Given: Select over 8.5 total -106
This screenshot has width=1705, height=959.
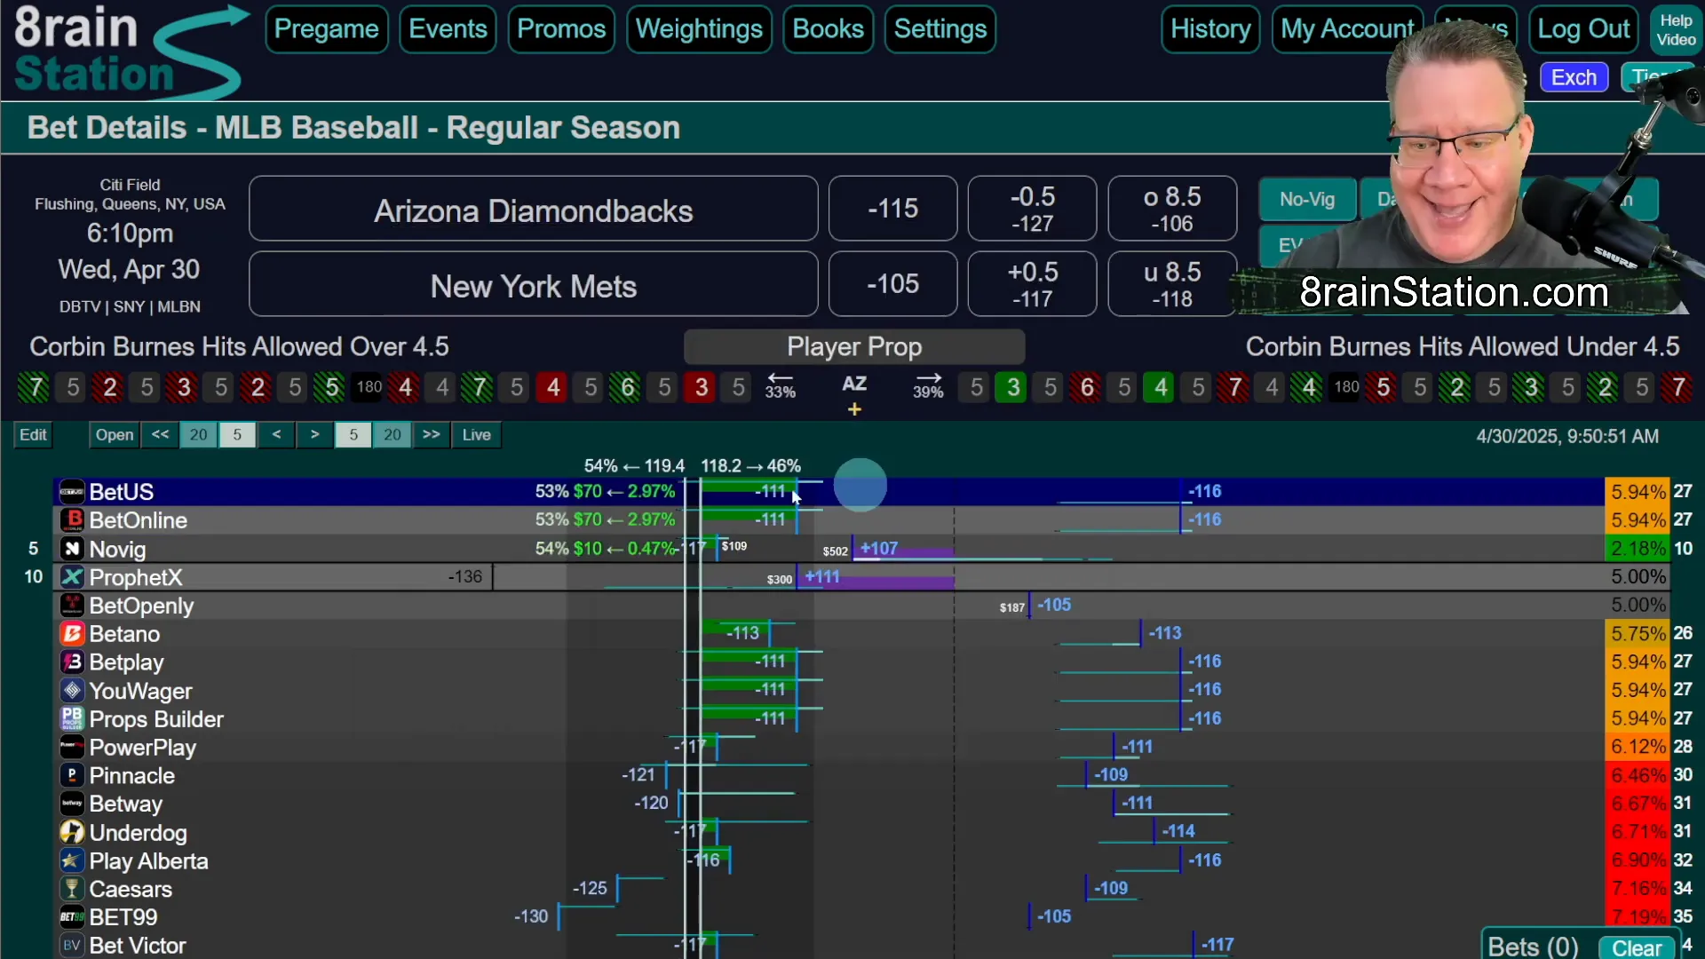Looking at the screenshot, I should pyautogui.click(x=1172, y=209).
